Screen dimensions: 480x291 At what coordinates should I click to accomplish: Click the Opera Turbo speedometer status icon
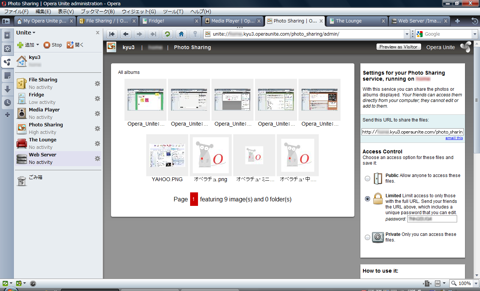(x=33, y=283)
